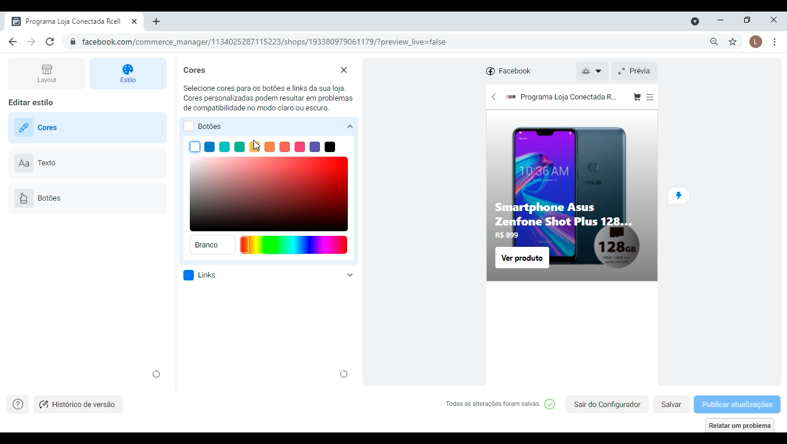Open the Layout tab
Viewport: 787px width, 444px height.
(x=47, y=73)
